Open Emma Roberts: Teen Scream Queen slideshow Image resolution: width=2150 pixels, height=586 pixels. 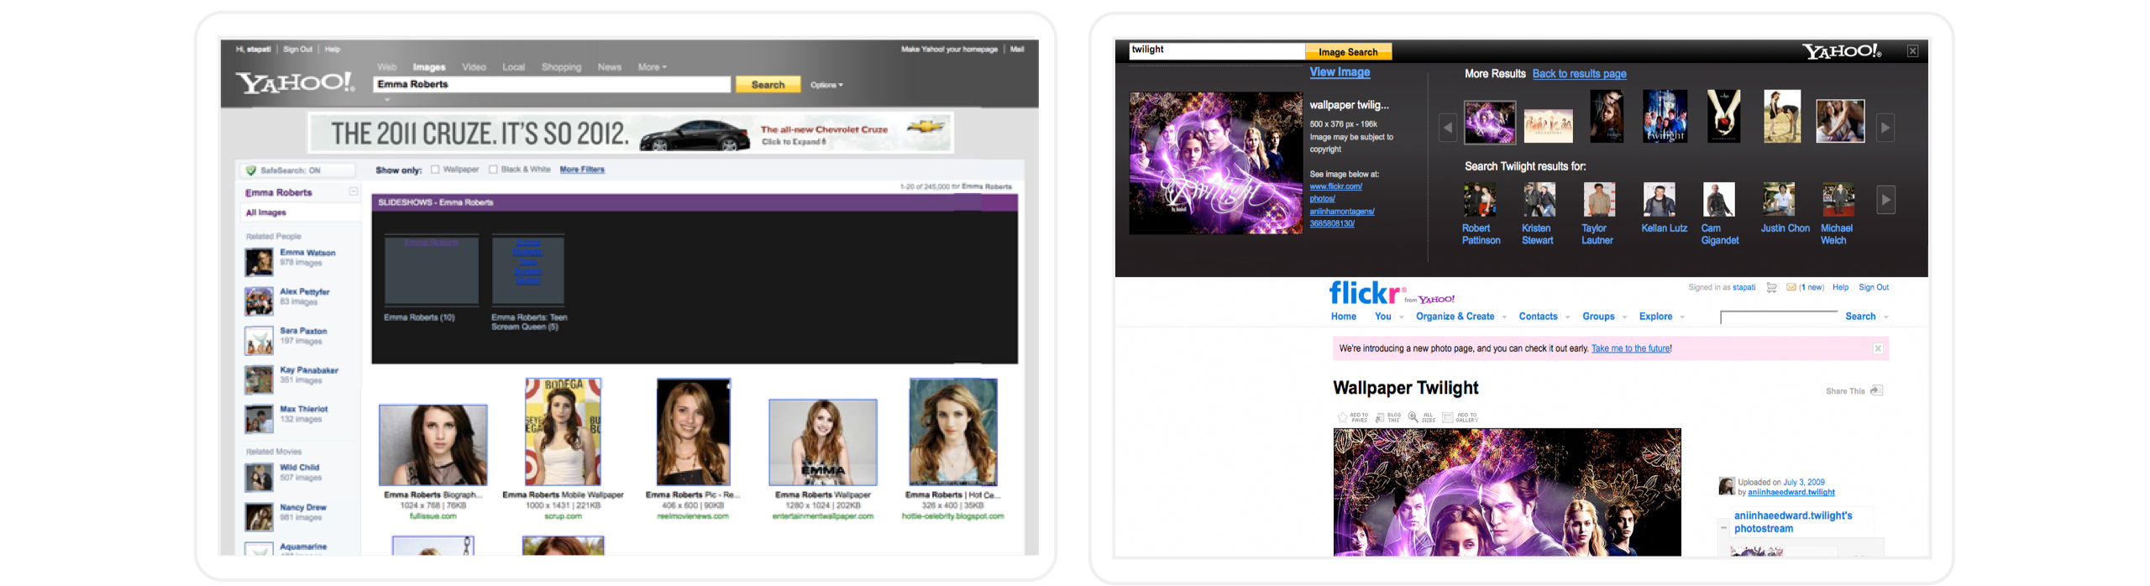point(527,270)
